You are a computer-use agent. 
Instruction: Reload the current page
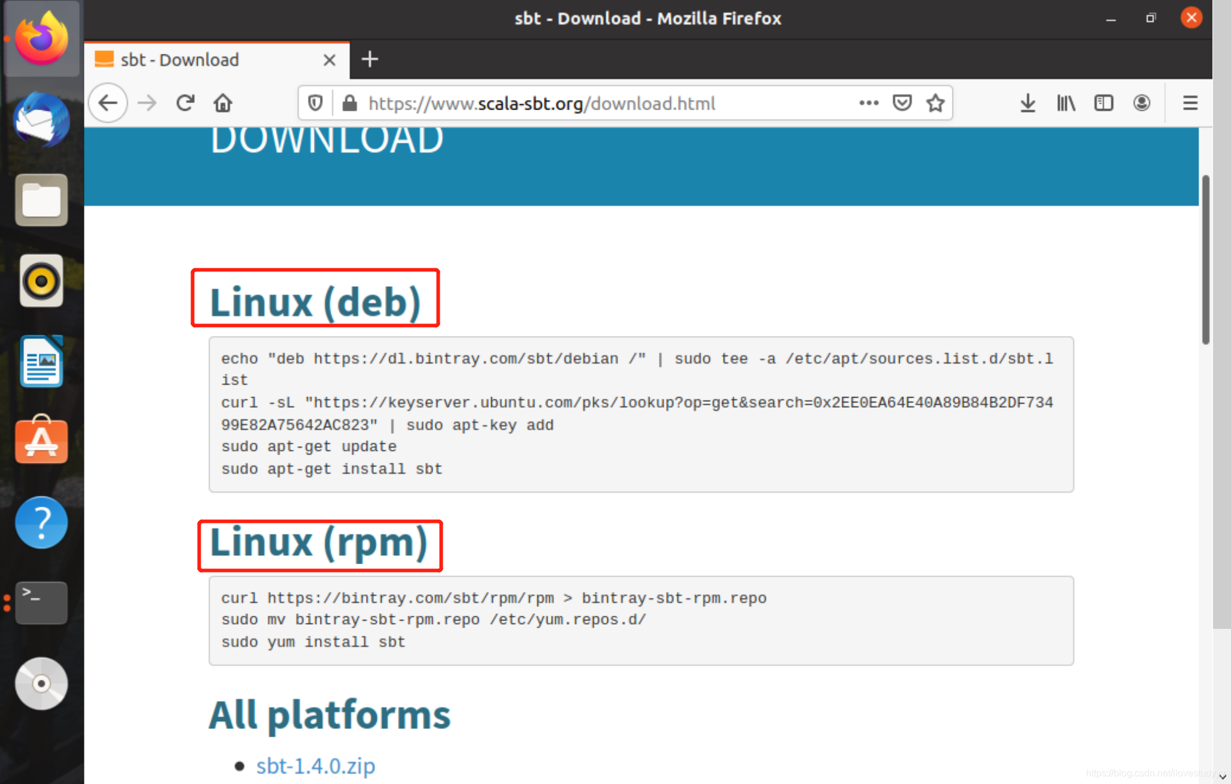185,103
